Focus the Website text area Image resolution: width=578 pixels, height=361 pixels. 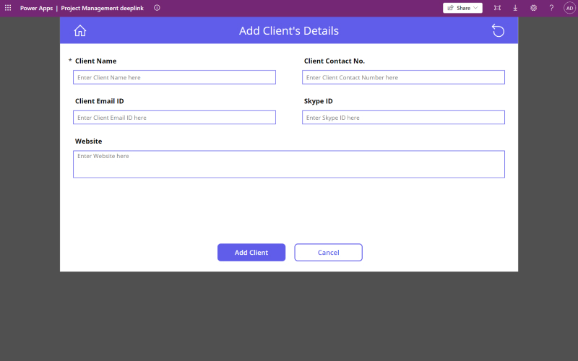(289, 165)
